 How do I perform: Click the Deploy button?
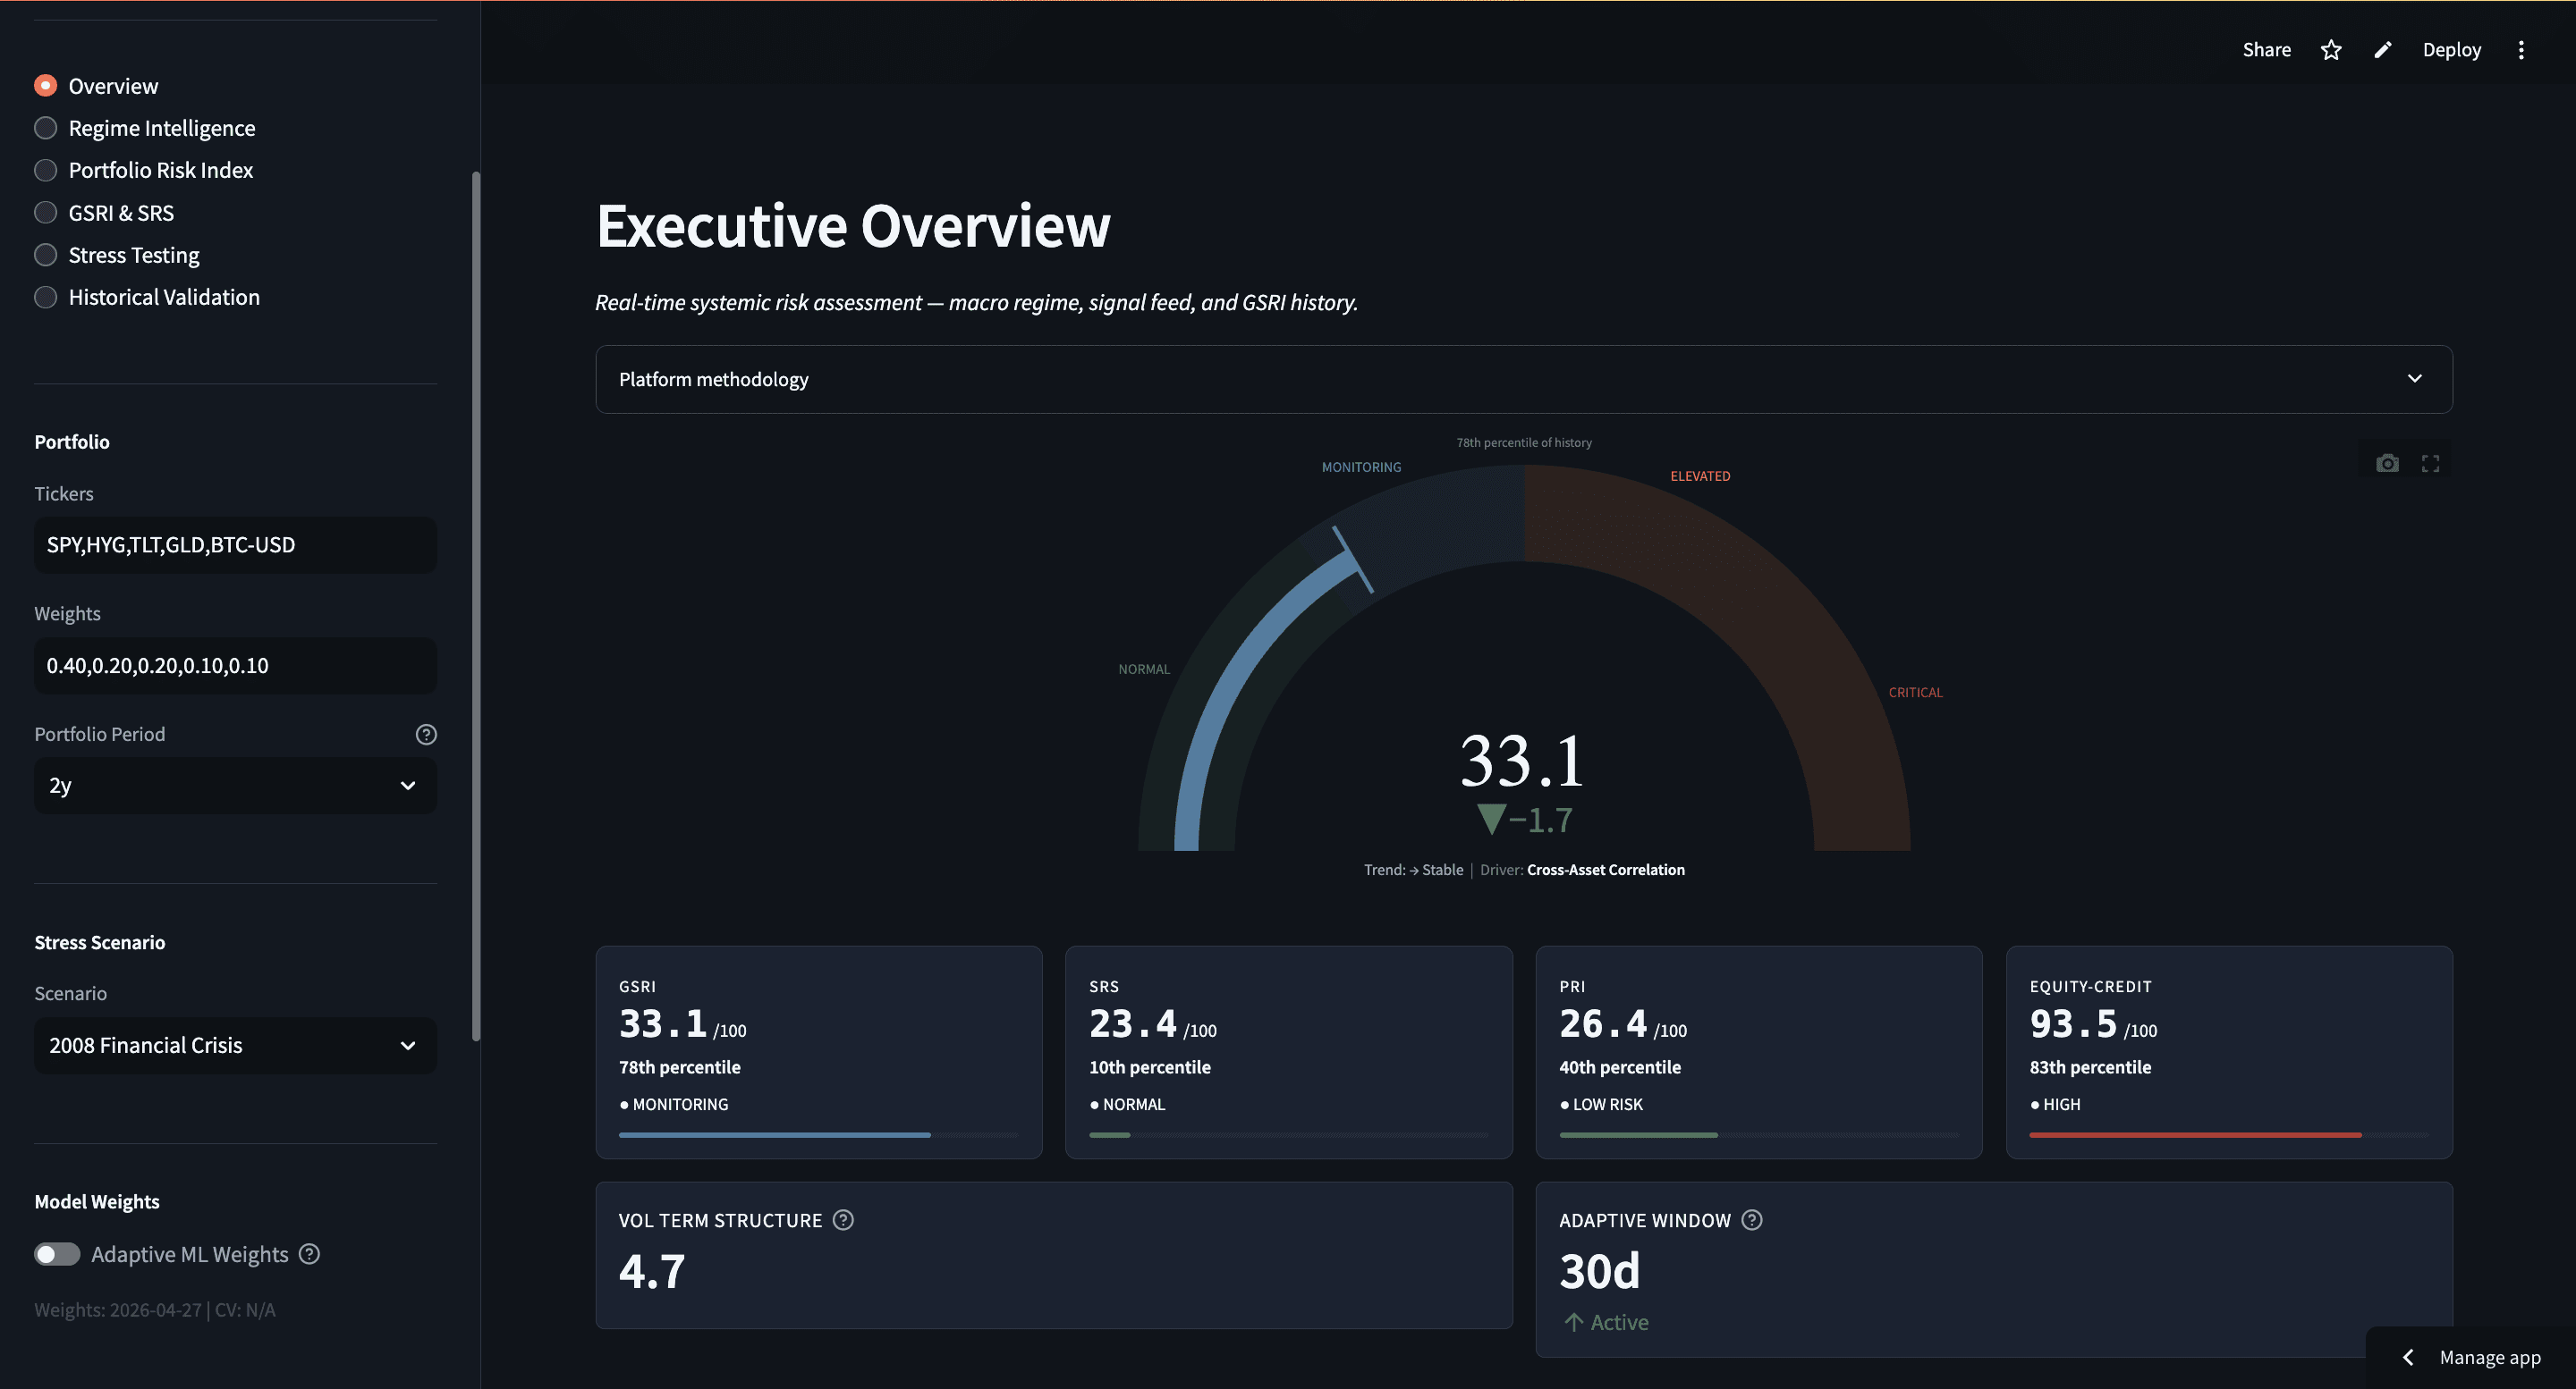(2451, 50)
